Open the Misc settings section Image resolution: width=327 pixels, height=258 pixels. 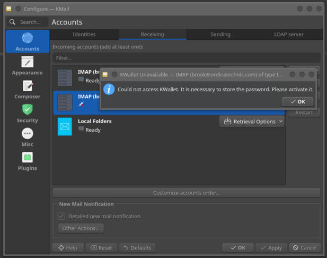pyautogui.click(x=28, y=137)
